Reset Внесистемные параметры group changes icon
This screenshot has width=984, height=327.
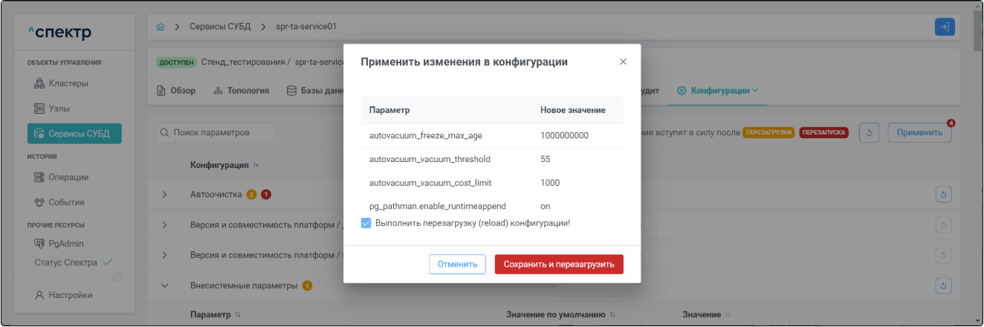943,285
